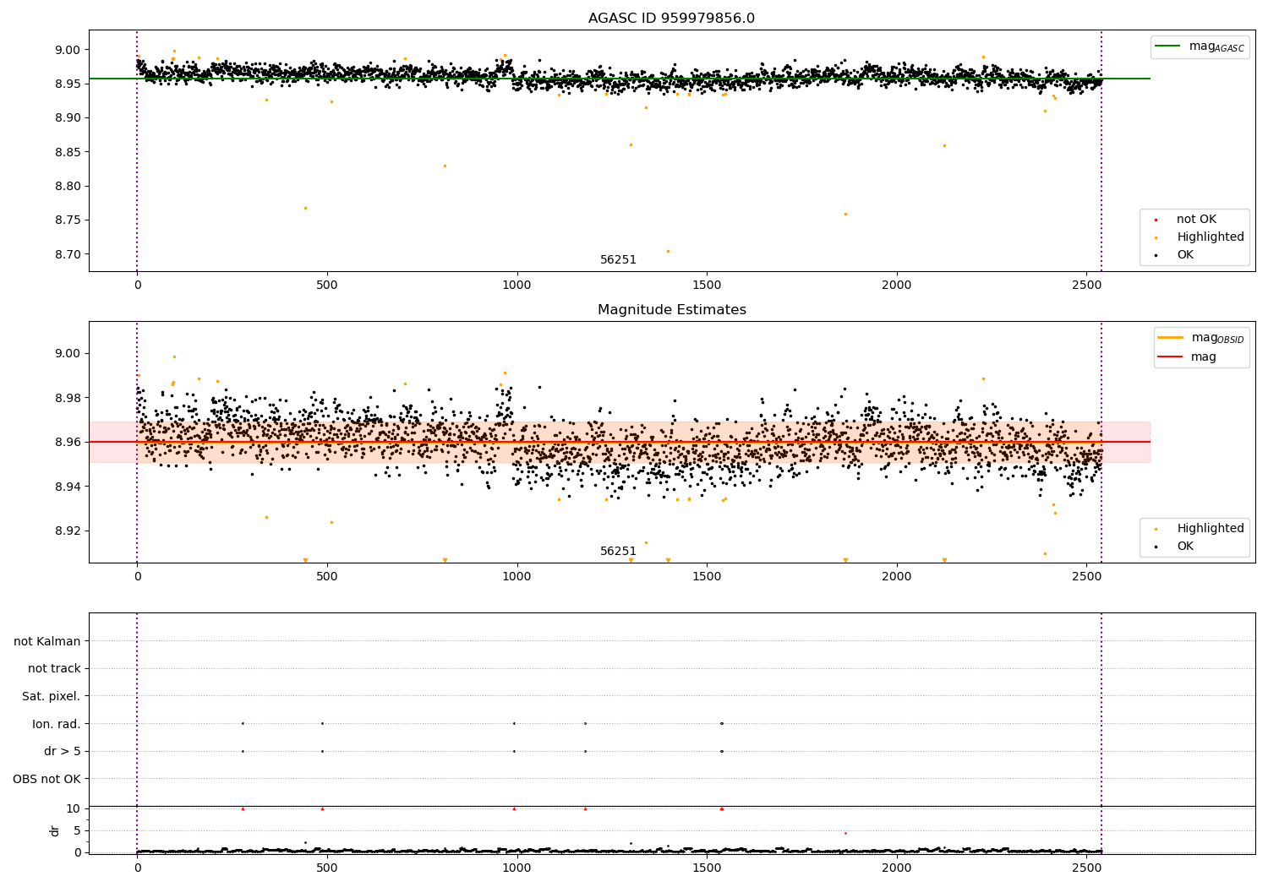
Task: Click y-tick 8.95 on the top plot
Action: [67, 84]
